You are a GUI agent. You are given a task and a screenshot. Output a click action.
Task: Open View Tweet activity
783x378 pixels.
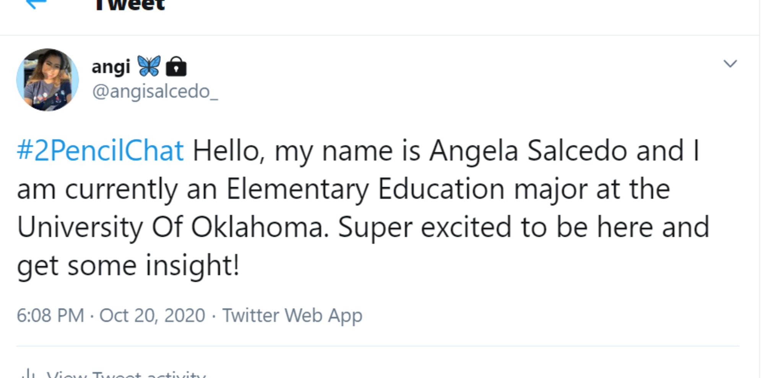point(126,374)
